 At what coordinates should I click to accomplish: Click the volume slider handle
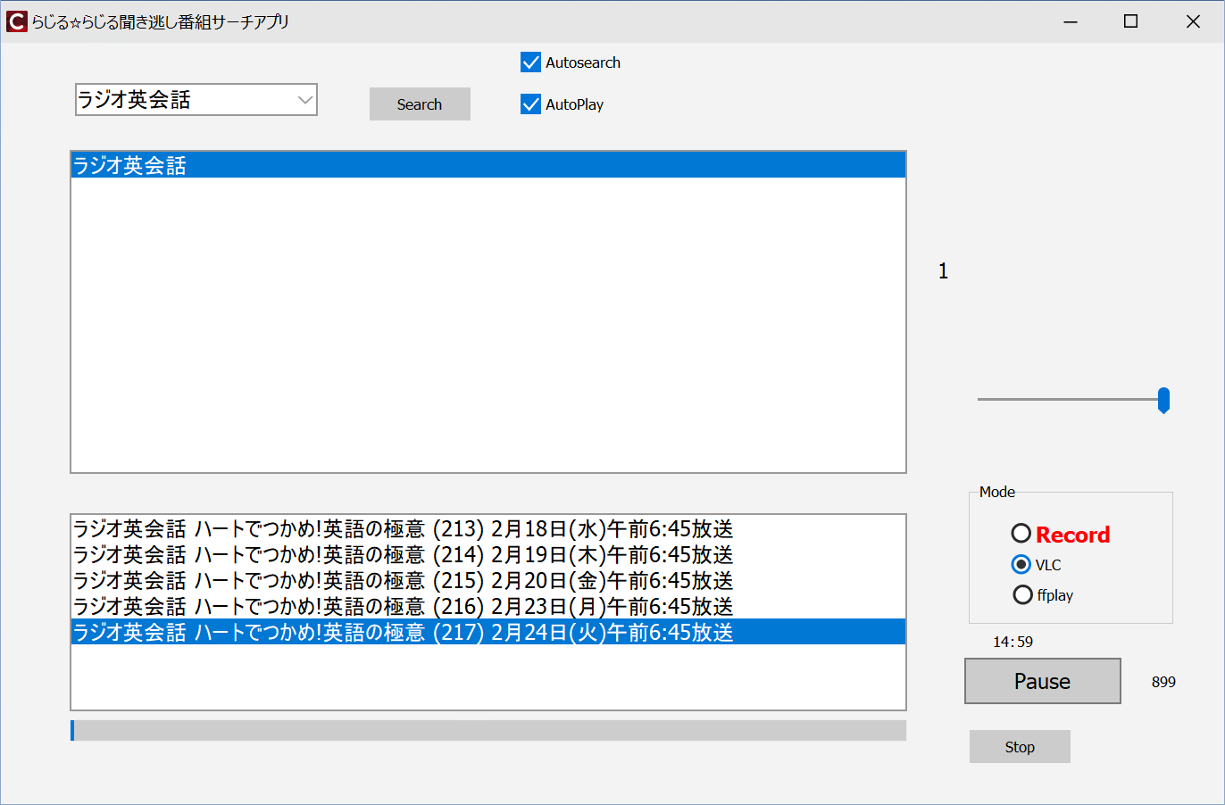[x=1163, y=400]
